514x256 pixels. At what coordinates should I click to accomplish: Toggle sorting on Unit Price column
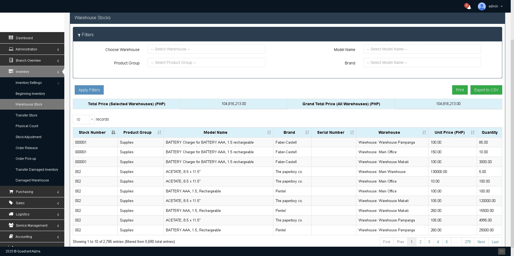(472, 132)
